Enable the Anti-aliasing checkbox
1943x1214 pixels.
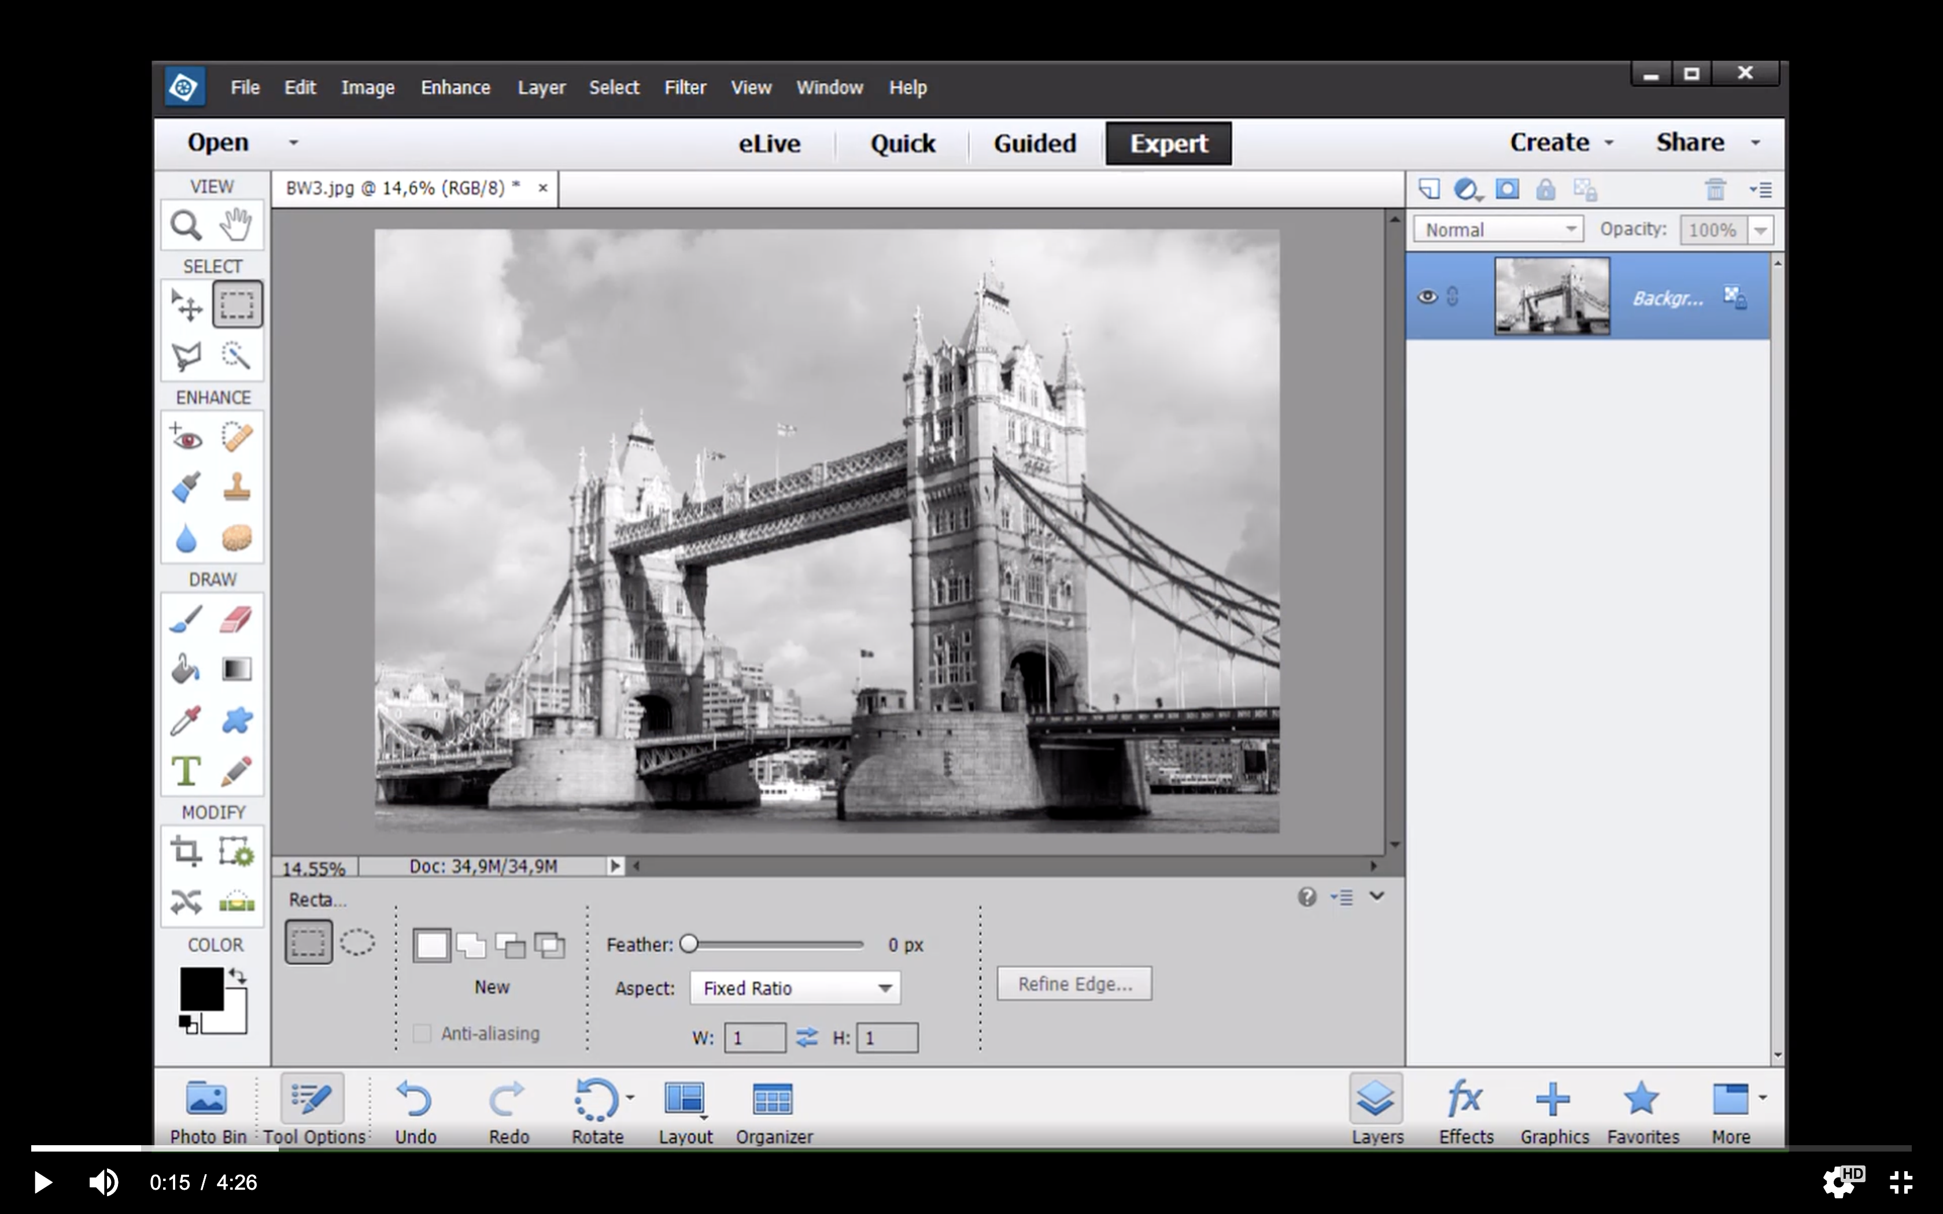coord(422,1034)
